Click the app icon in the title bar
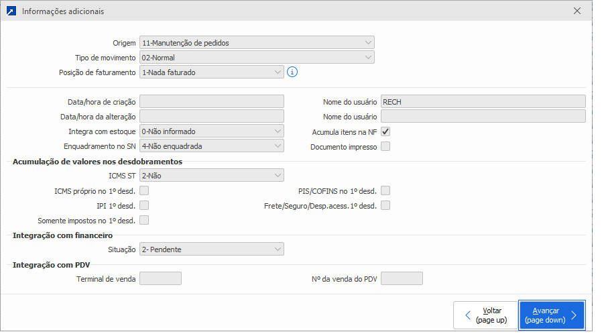This screenshot has height=336, width=602. [11, 11]
